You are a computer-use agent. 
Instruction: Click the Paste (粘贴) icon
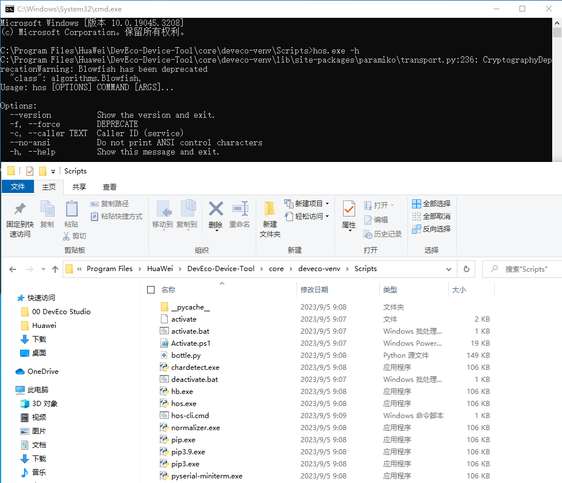pos(71,216)
